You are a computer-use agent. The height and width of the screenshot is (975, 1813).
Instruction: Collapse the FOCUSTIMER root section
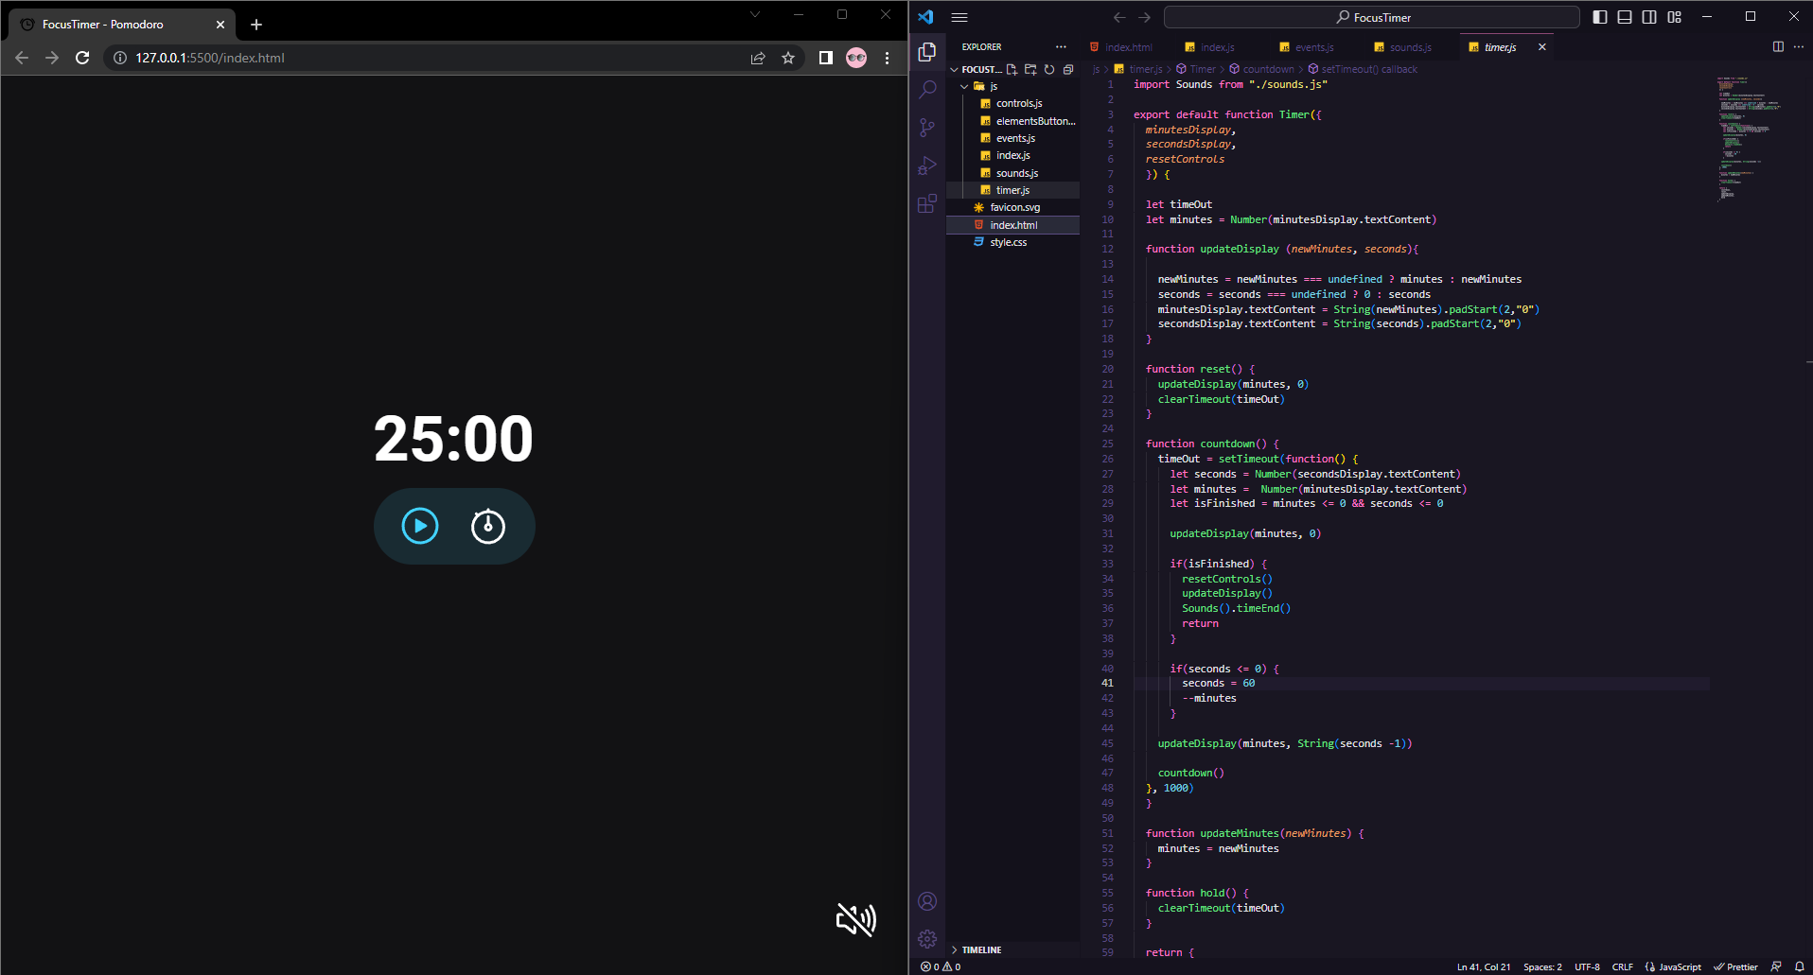975,69
